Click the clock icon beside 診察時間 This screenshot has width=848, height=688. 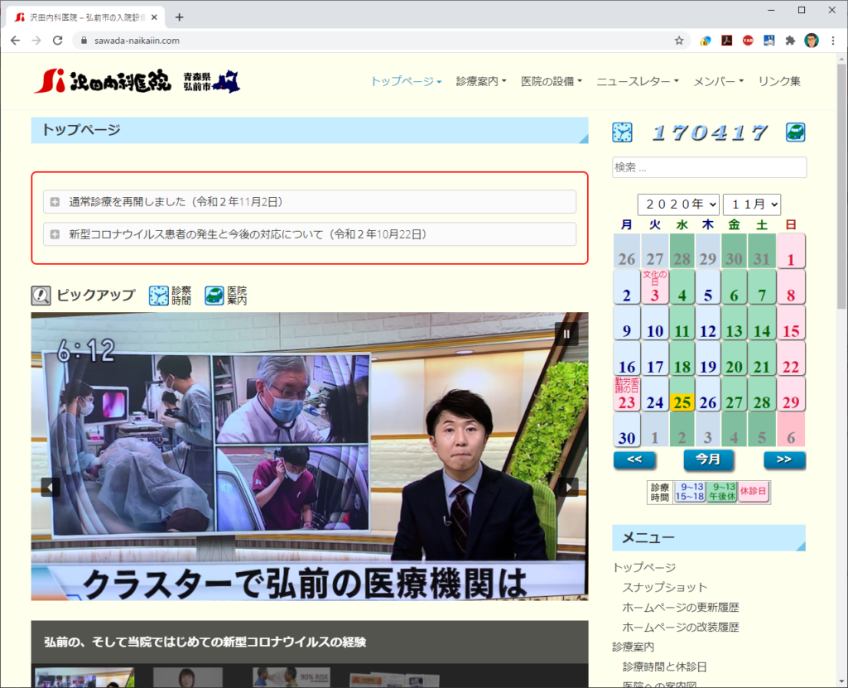(159, 296)
